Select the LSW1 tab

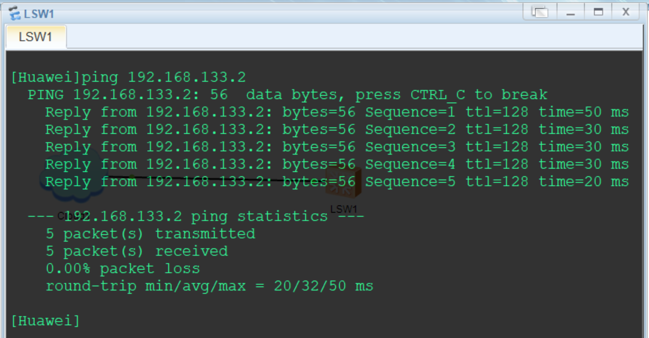click(x=35, y=37)
